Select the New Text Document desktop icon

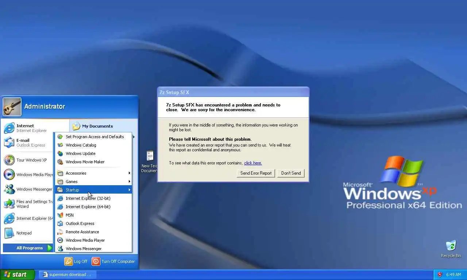pos(149,162)
